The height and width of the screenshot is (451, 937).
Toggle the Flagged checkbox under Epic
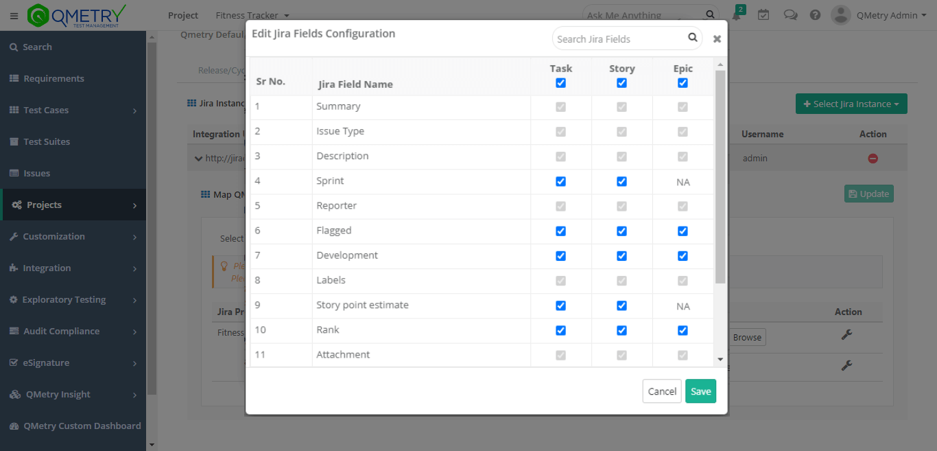(x=683, y=231)
